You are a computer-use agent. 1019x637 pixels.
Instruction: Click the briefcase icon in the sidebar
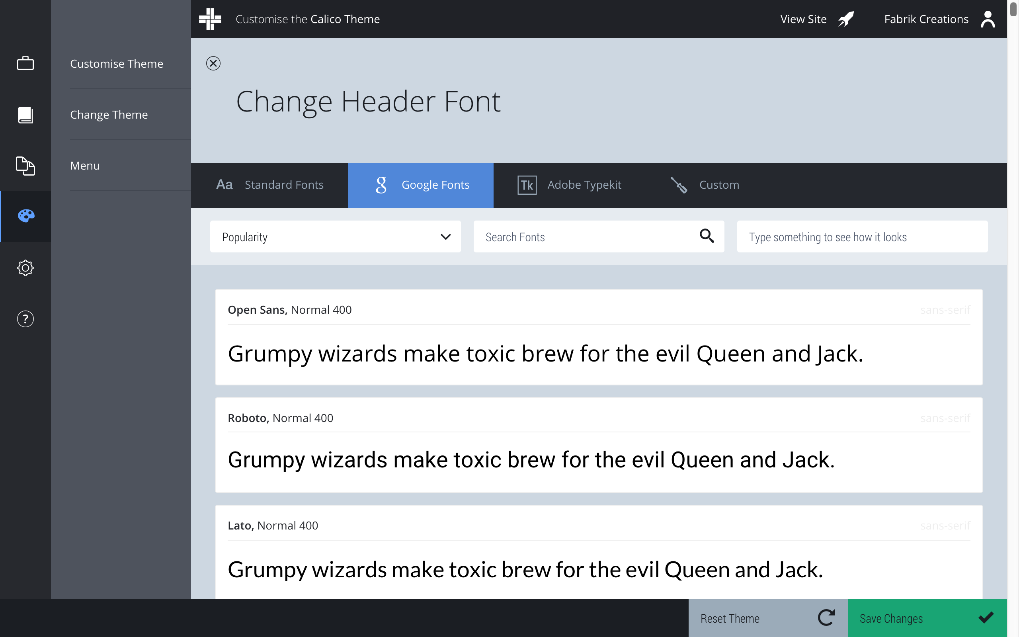tap(25, 63)
